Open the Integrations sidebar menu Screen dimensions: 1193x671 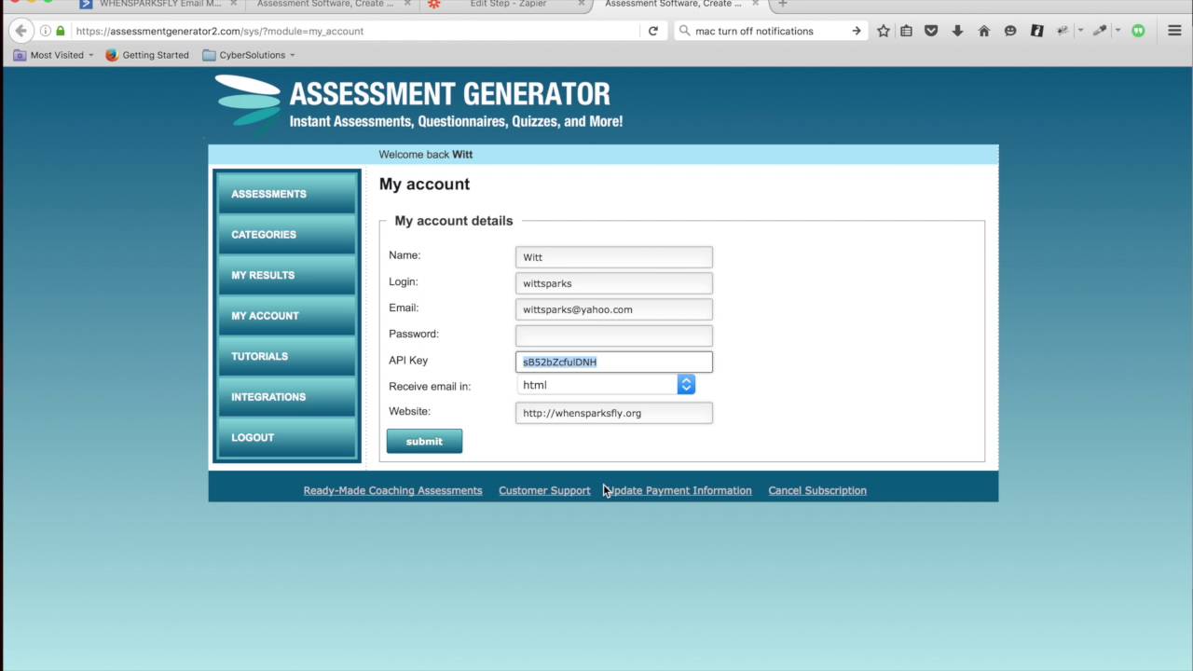(x=287, y=397)
